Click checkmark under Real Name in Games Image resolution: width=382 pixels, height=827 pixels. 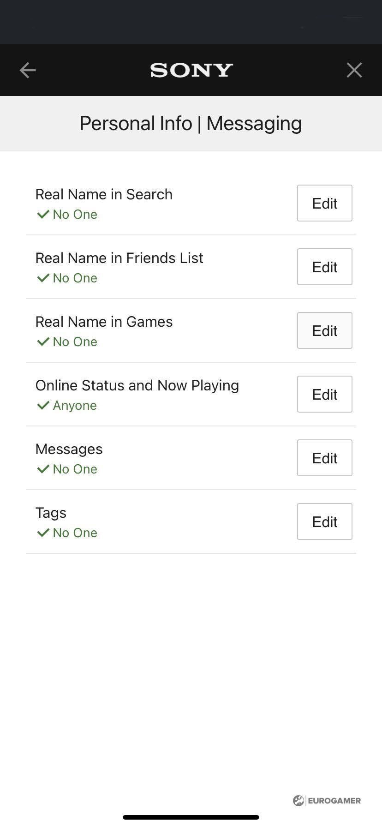click(x=43, y=342)
